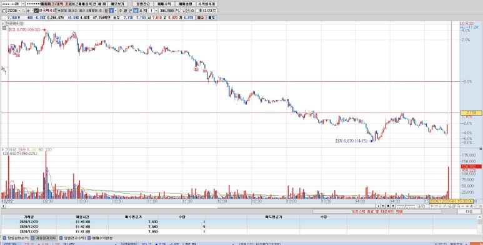Switch to the 매매수익현황 bottom tab
Image resolution: width=483 pixels, height=245 pixels.
click(x=100, y=238)
